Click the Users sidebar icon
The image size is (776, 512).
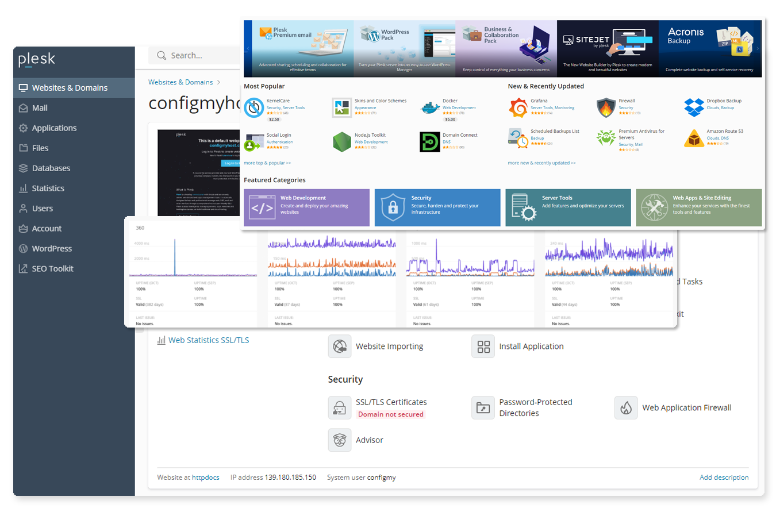click(23, 209)
